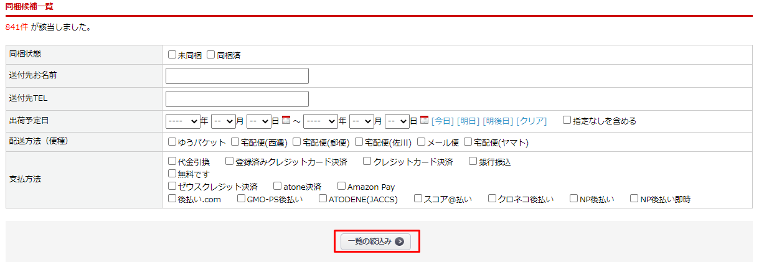Viewport: 759px width, 262px height.
Task: Click the 841件 result count text
Action: [x=16, y=27]
